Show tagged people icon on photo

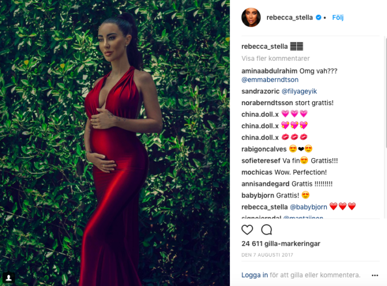pos(9,278)
